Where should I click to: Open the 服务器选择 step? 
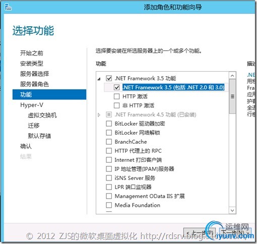[x=34, y=74]
